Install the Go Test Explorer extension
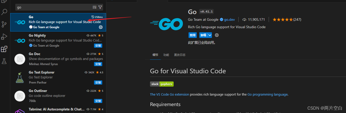This screenshot has width=346, height=113. click(98, 83)
